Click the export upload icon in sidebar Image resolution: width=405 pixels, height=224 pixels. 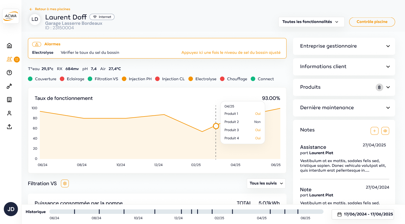click(x=9, y=127)
